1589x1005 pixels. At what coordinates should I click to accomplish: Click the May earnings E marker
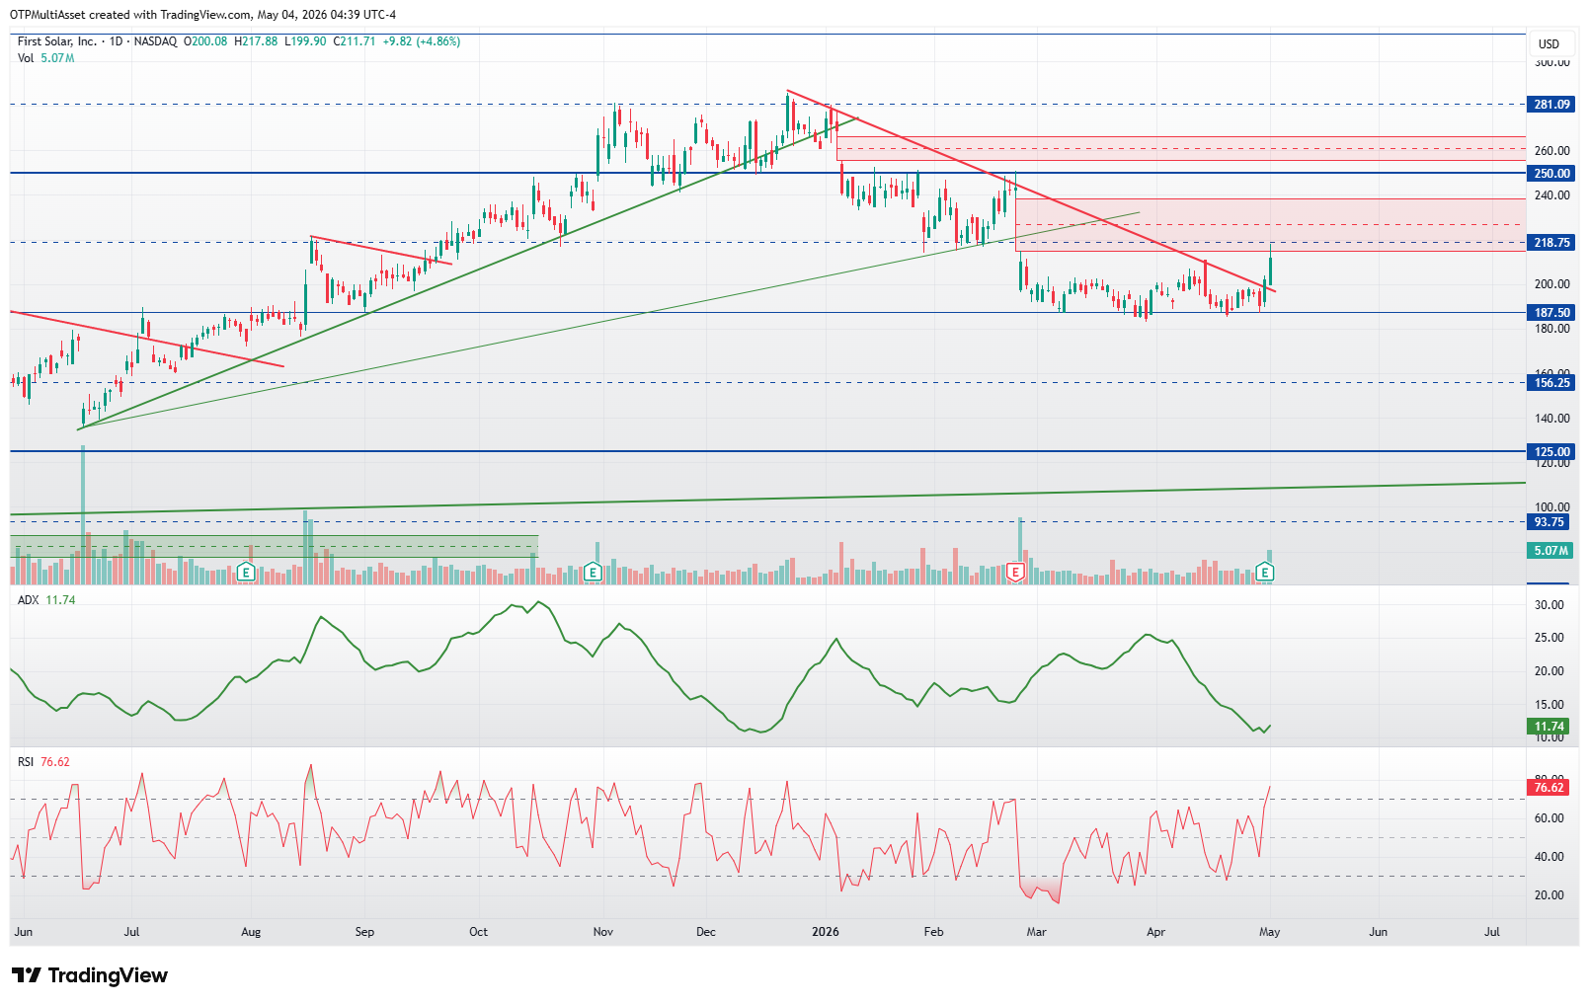pos(1265,572)
